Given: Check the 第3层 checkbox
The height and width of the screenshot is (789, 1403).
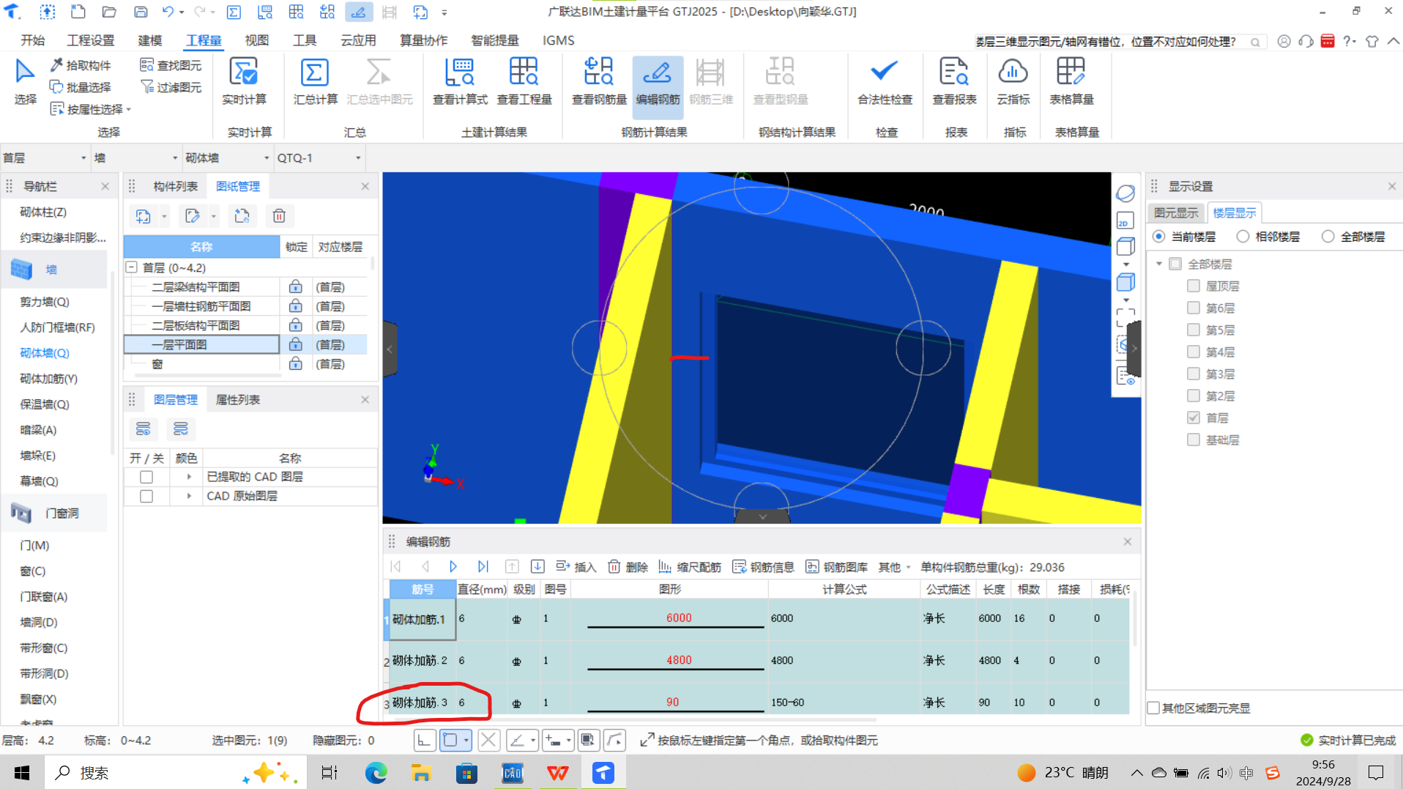Looking at the screenshot, I should tap(1194, 374).
